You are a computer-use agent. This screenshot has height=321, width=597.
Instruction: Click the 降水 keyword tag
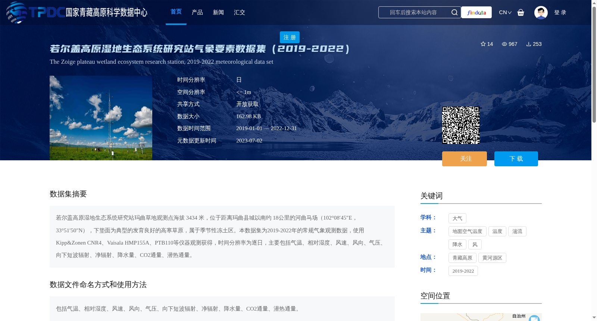click(x=457, y=245)
